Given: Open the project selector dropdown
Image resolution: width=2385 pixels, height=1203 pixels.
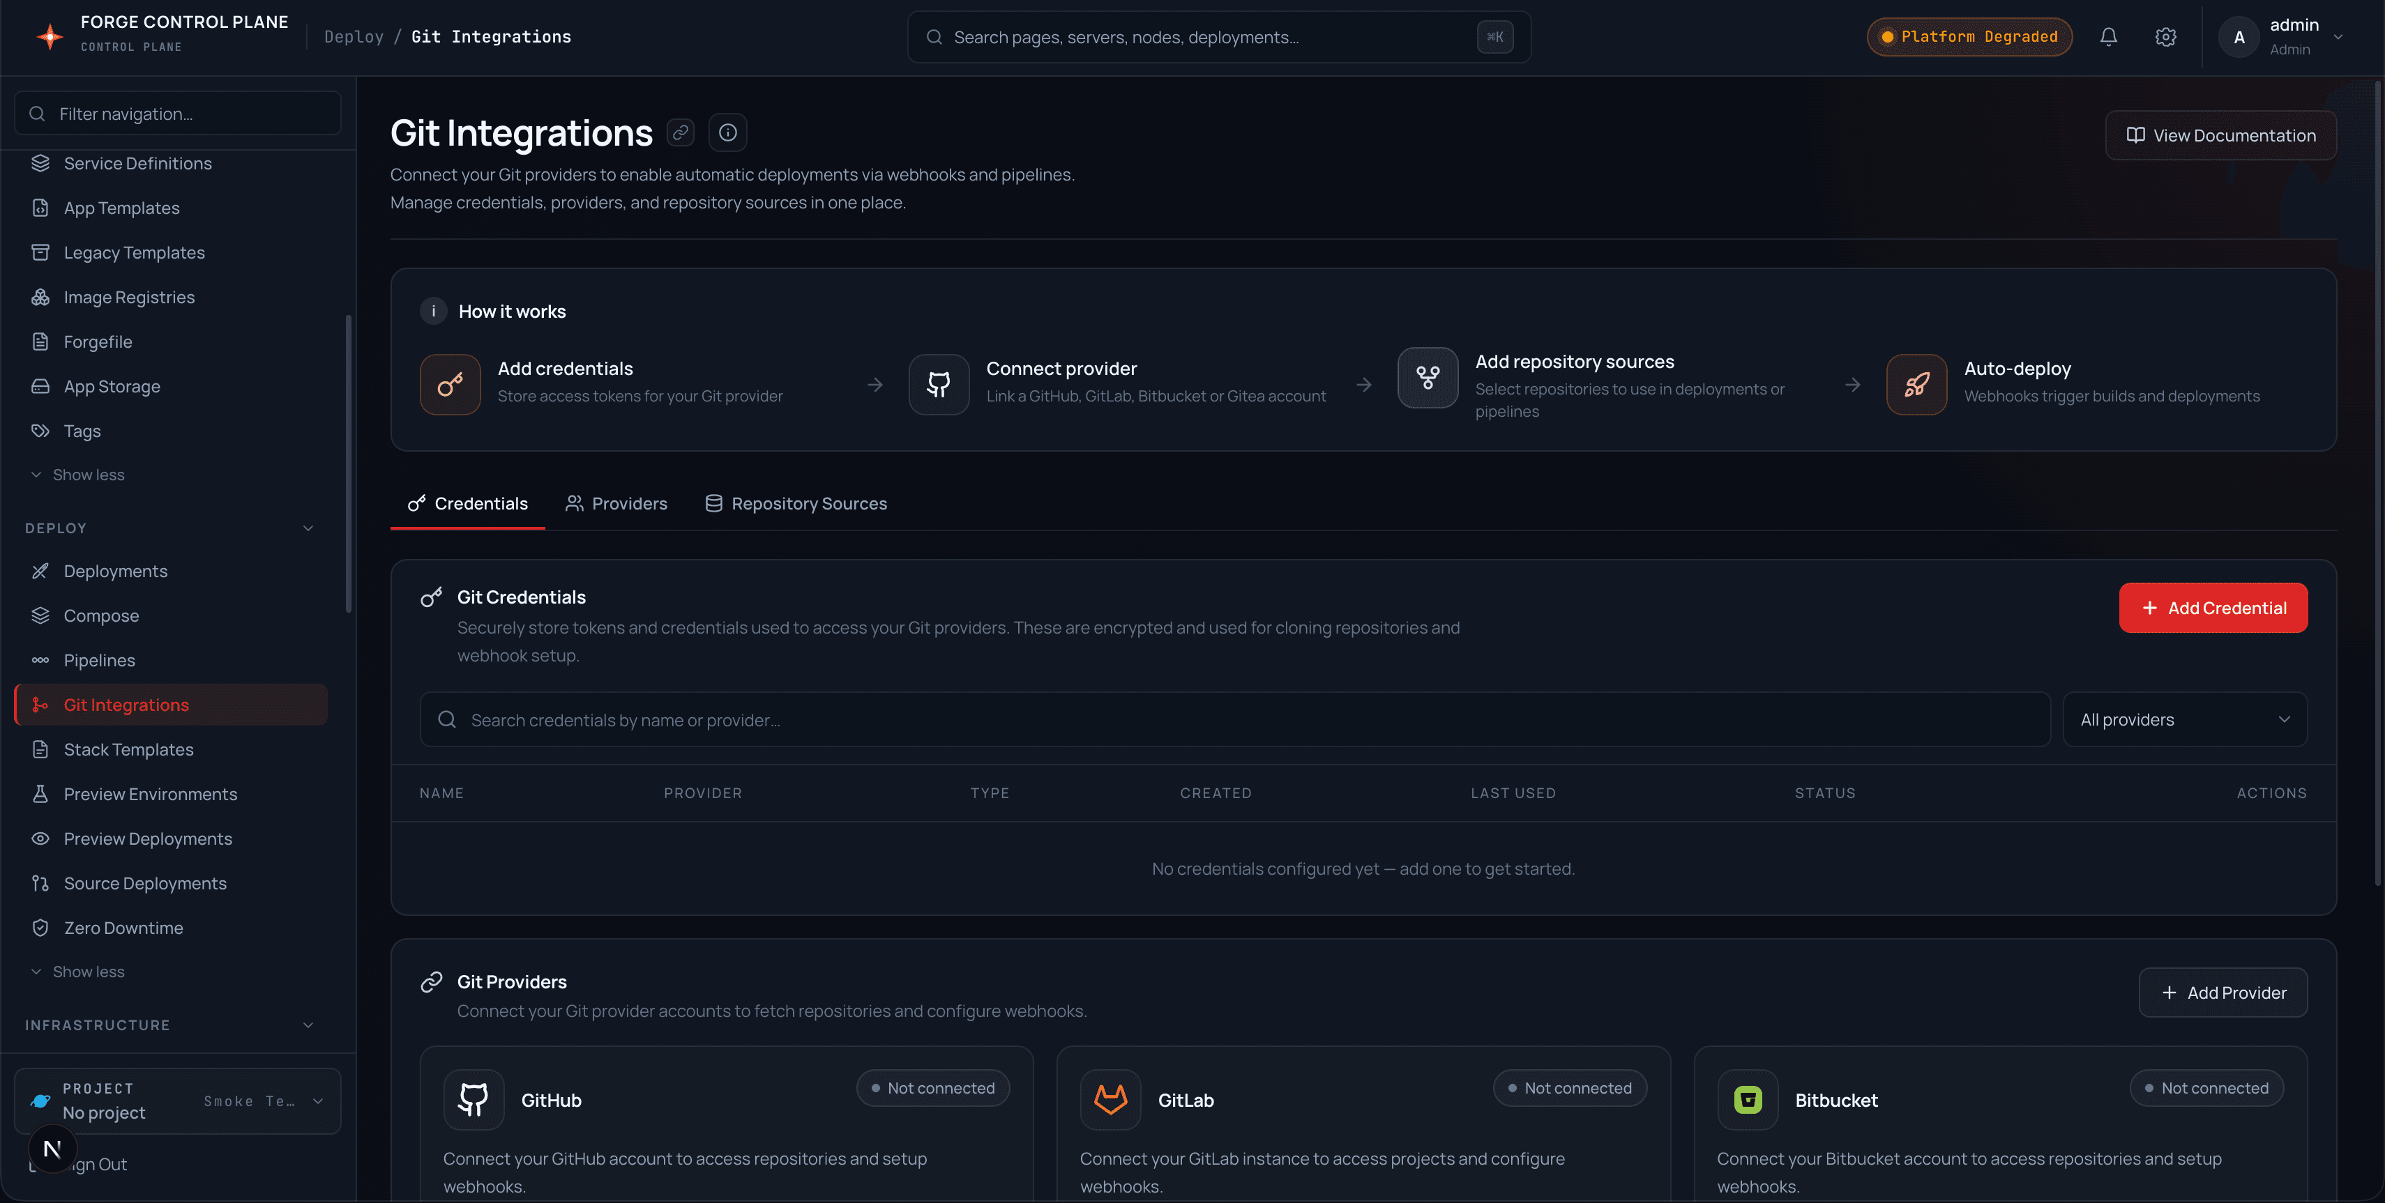Looking at the screenshot, I should click(178, 1101).
